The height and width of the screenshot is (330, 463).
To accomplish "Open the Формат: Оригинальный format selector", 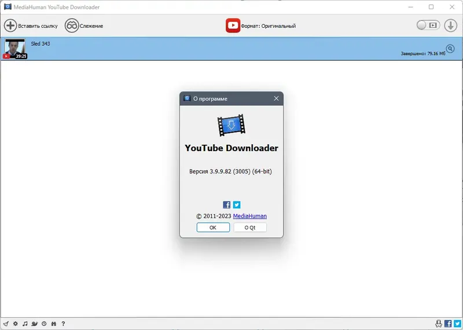I will tap(268, 26).
